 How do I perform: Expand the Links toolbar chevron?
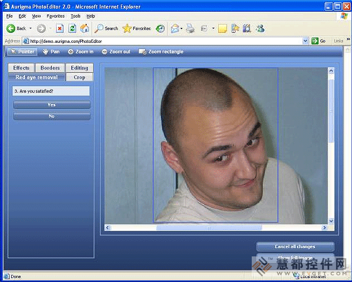tap(348, 39)
